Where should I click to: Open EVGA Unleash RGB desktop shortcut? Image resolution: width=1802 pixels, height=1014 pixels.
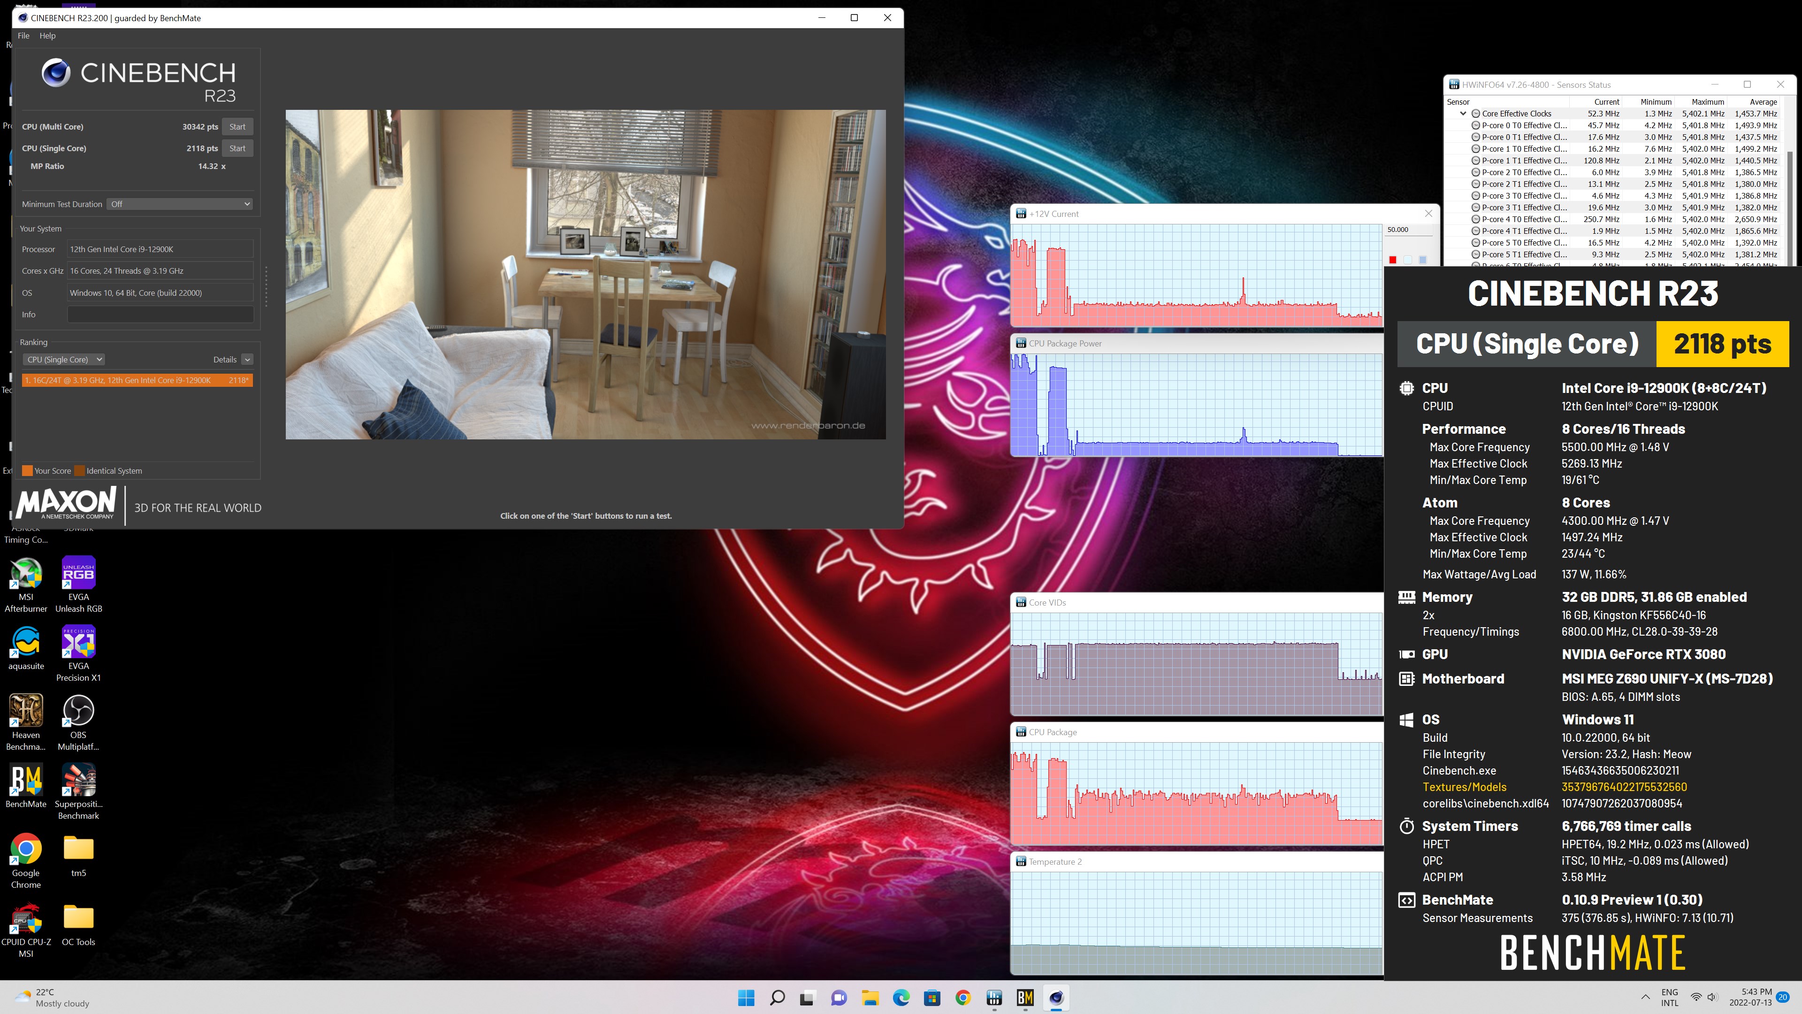(78, 584)
